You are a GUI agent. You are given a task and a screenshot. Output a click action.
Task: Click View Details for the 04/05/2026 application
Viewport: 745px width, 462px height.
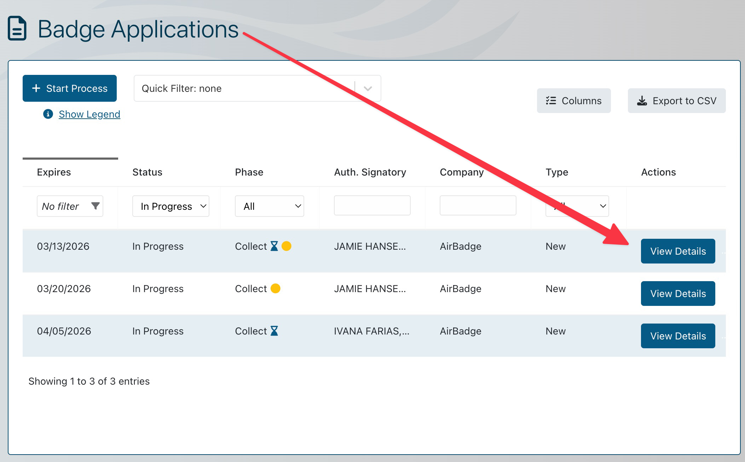[x=678, y=336]
